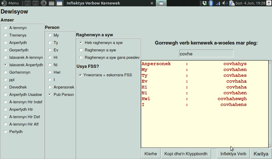The image size is (272, 159).
Task: Select Islavarek Anperfydh tense
Action: tap(5, 65)
